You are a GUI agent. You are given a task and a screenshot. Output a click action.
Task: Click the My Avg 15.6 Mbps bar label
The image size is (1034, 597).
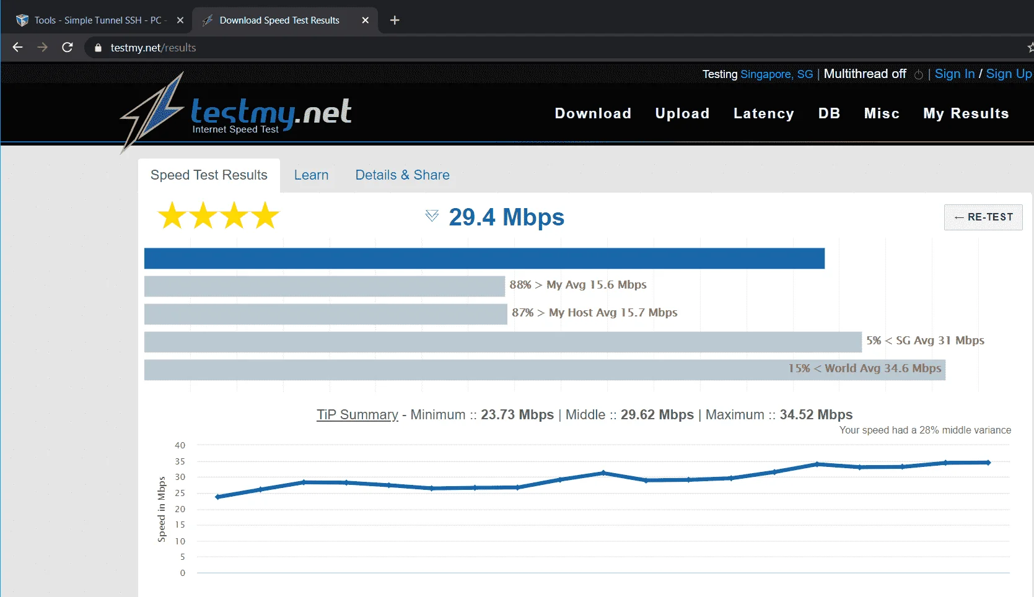click(578, 285)
